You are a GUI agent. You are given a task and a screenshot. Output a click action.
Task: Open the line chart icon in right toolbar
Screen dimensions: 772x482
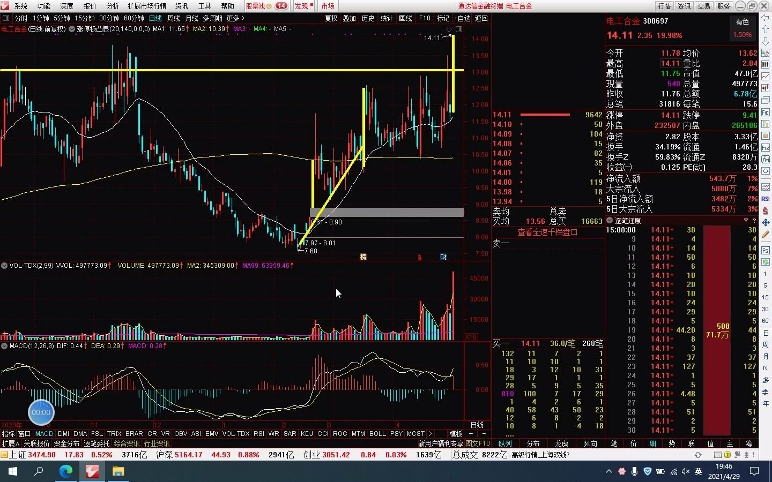(x=766, y=77)
